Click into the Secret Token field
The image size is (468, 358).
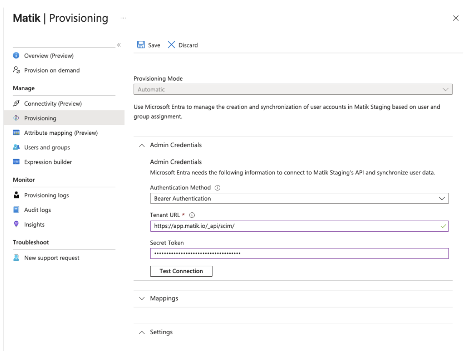[299, 253]
